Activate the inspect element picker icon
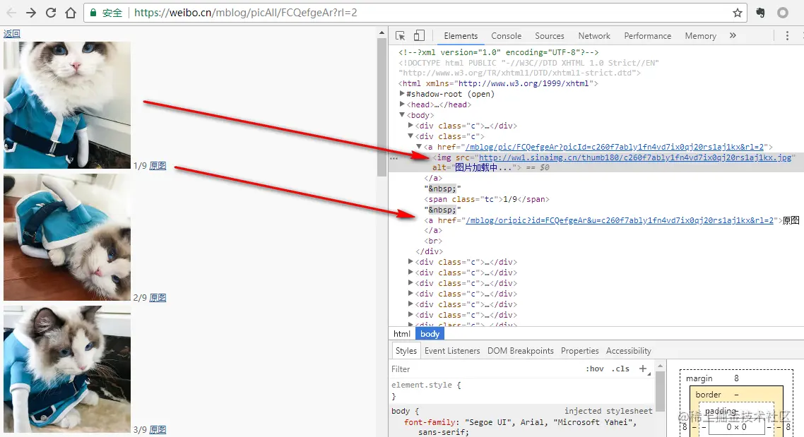 tap(401, 35)
